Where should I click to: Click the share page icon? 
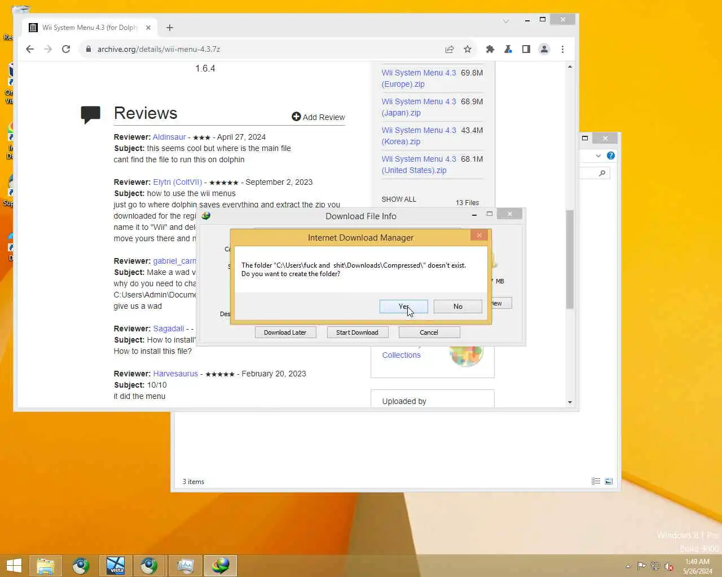450,49
